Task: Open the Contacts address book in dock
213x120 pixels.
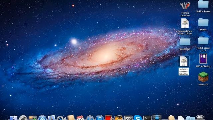Action: tap(71, 118)
